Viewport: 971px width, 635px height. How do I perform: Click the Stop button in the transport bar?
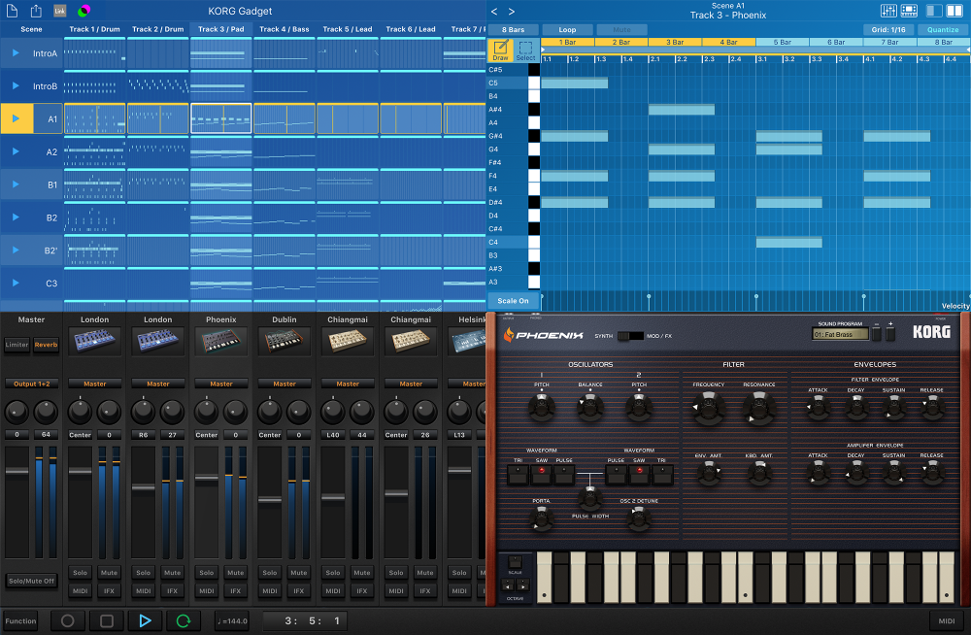[x=107, y=620]
